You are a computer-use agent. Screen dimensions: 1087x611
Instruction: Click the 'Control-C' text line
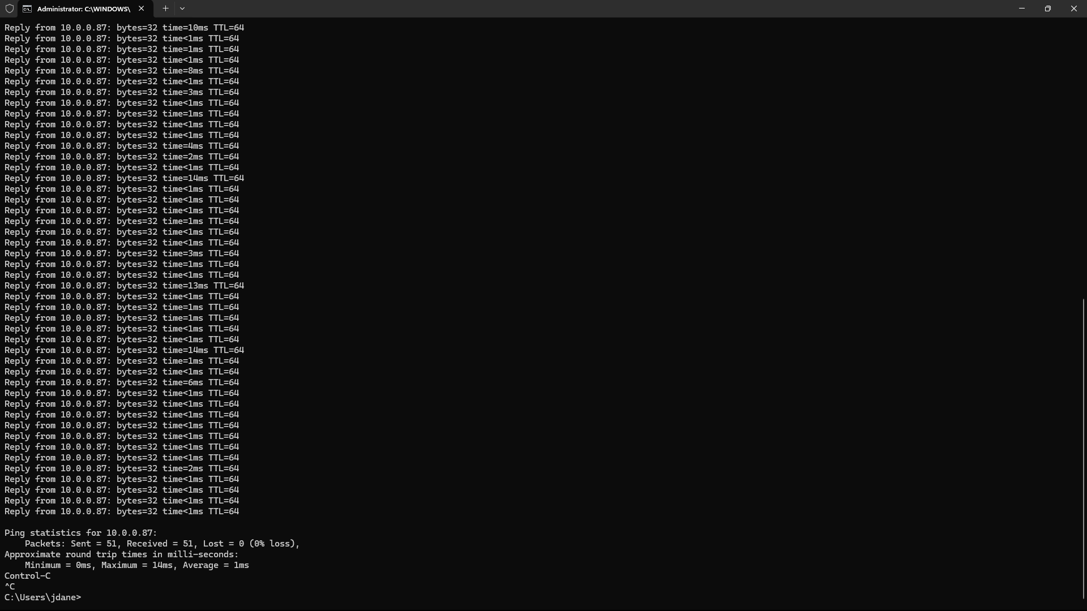click(x=27, y=576)
